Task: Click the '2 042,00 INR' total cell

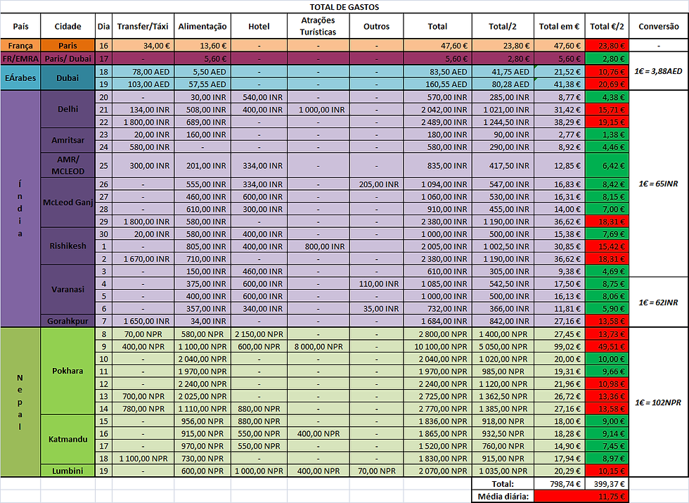Action: point(437,110)
